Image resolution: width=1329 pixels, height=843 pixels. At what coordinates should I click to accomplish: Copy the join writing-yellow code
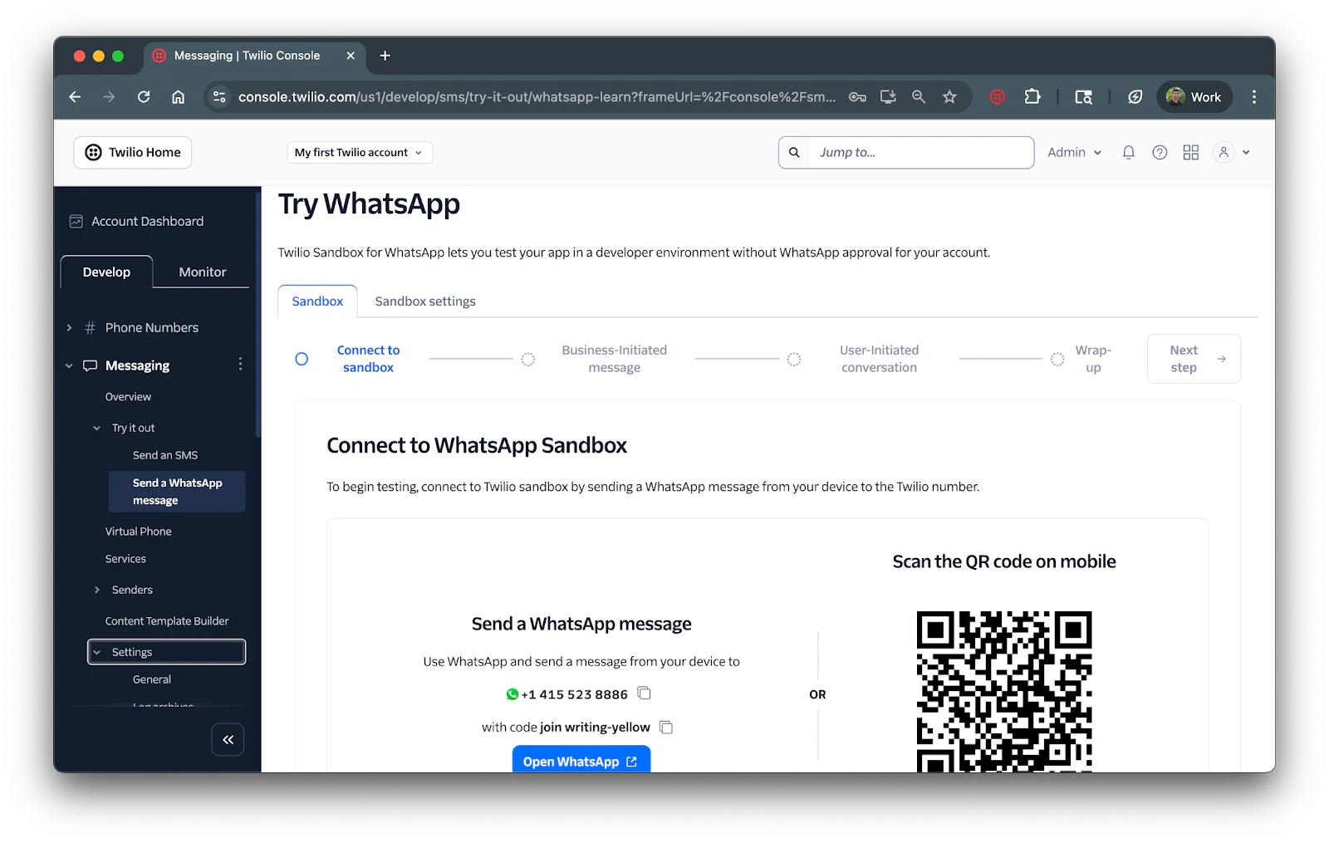pos(665,726)
